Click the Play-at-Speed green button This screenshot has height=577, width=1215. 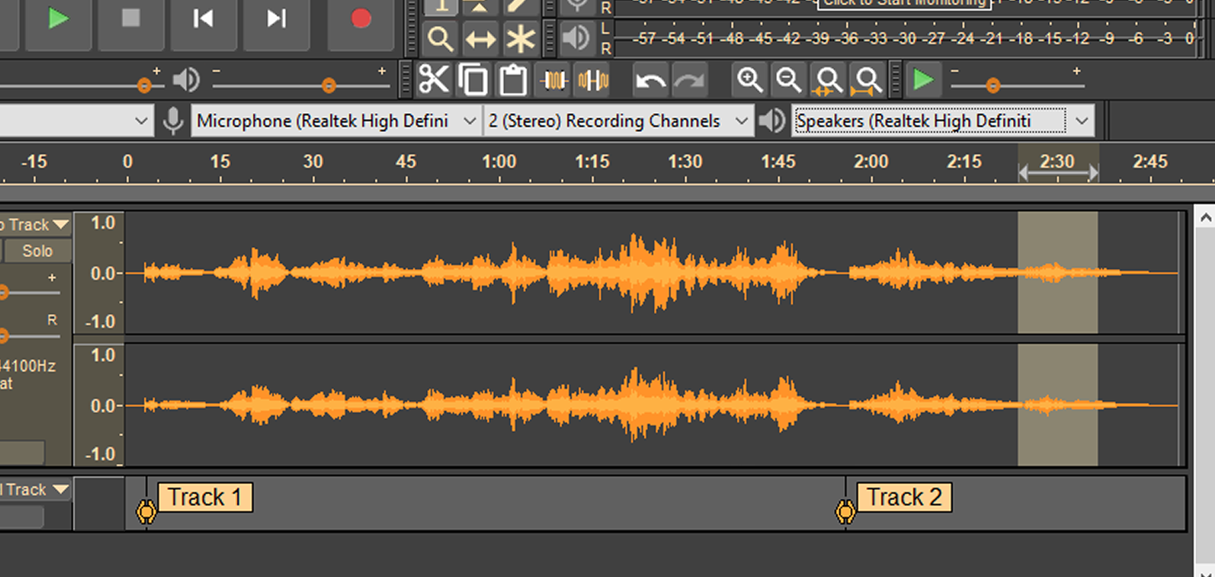pos(924,80)
